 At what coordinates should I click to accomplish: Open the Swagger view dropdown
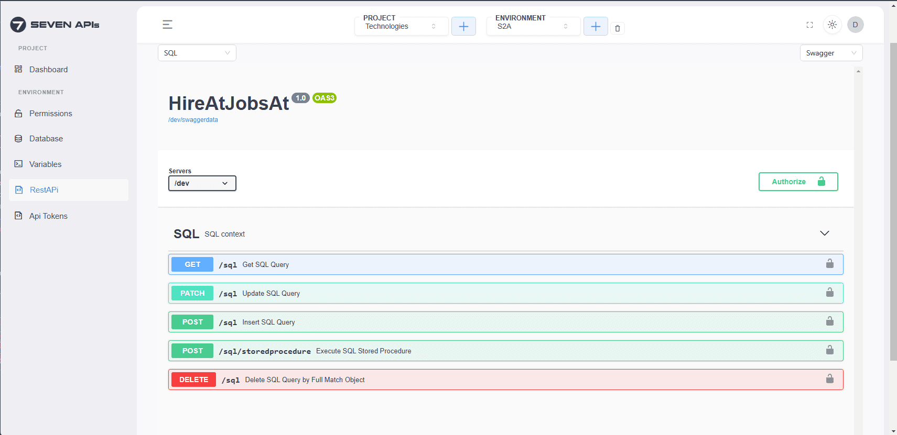(x=831, y=53)
